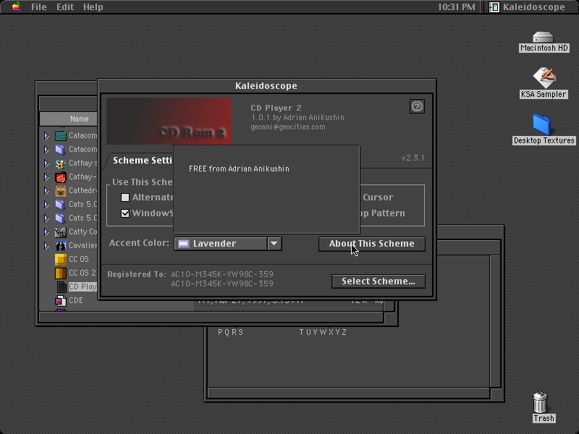
Task: Expand the Catacom row with folder icon
Action: pos(46,150)
